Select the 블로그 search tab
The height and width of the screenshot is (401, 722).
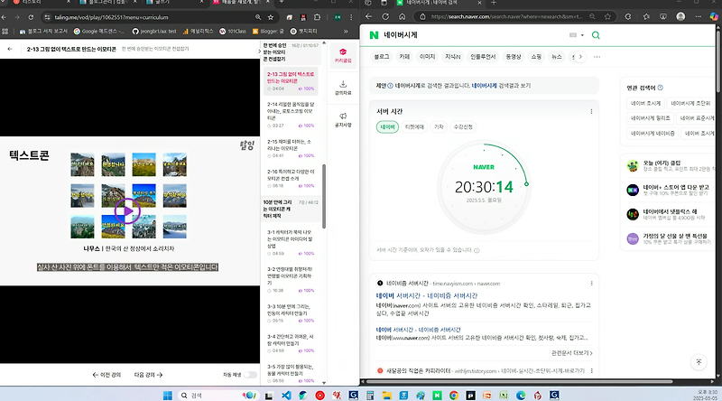click(x=381, y=57)
